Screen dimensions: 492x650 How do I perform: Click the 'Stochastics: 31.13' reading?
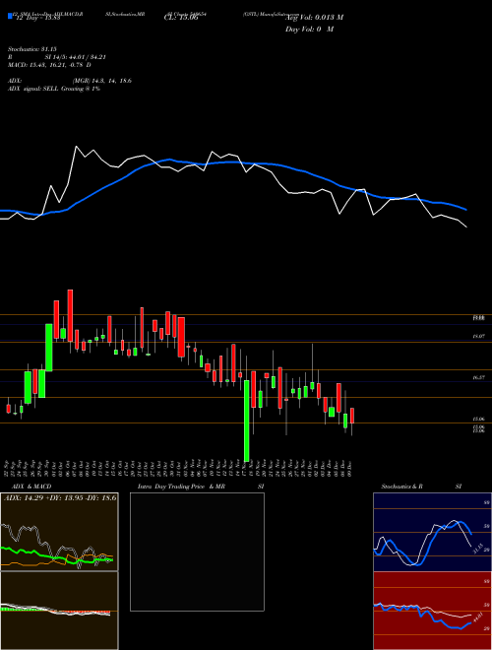pos(31,49)
